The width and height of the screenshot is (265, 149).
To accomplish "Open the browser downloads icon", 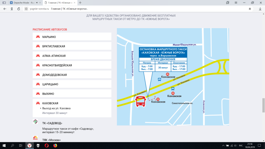I will point(260,9).
